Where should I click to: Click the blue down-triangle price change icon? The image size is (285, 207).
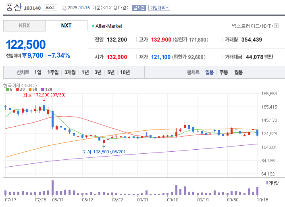tap(25, 56)
